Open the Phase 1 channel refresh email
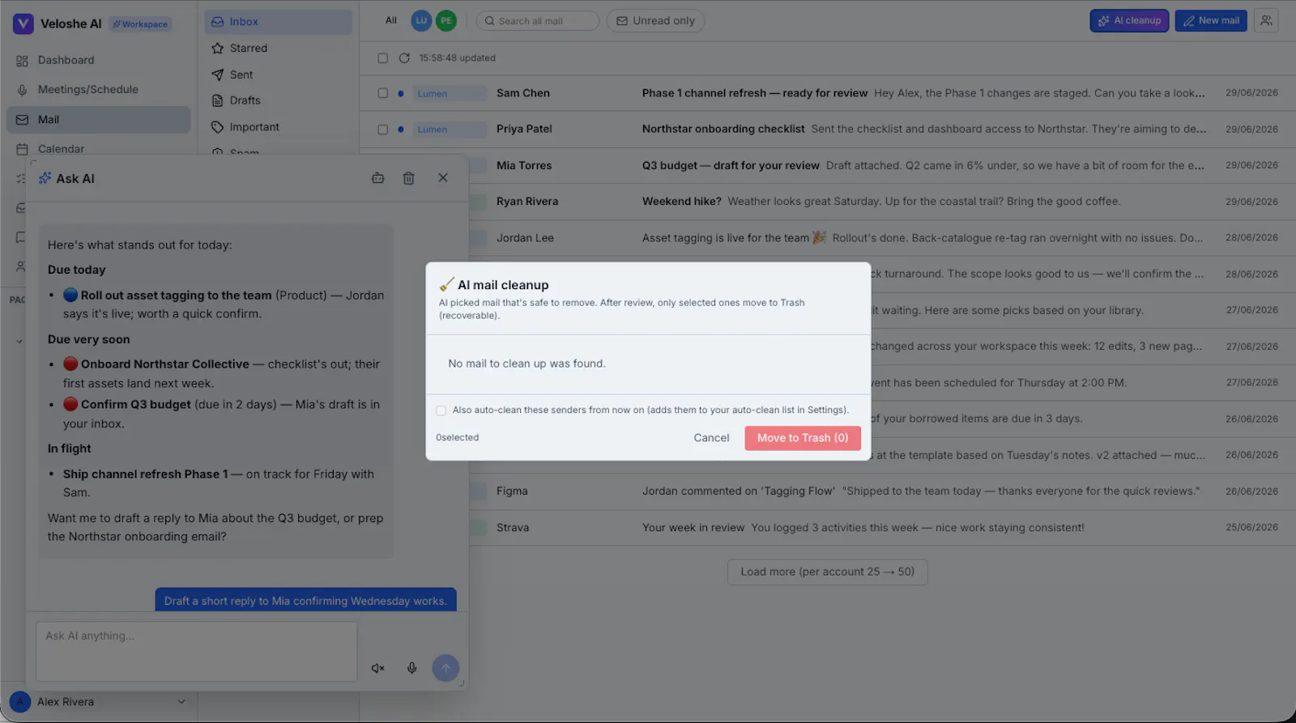The width and height of the screenshot is (1296, 723). [827, 93]
